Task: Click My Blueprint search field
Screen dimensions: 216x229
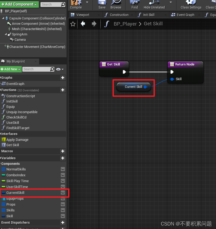Action: click(x=38, y=69)
